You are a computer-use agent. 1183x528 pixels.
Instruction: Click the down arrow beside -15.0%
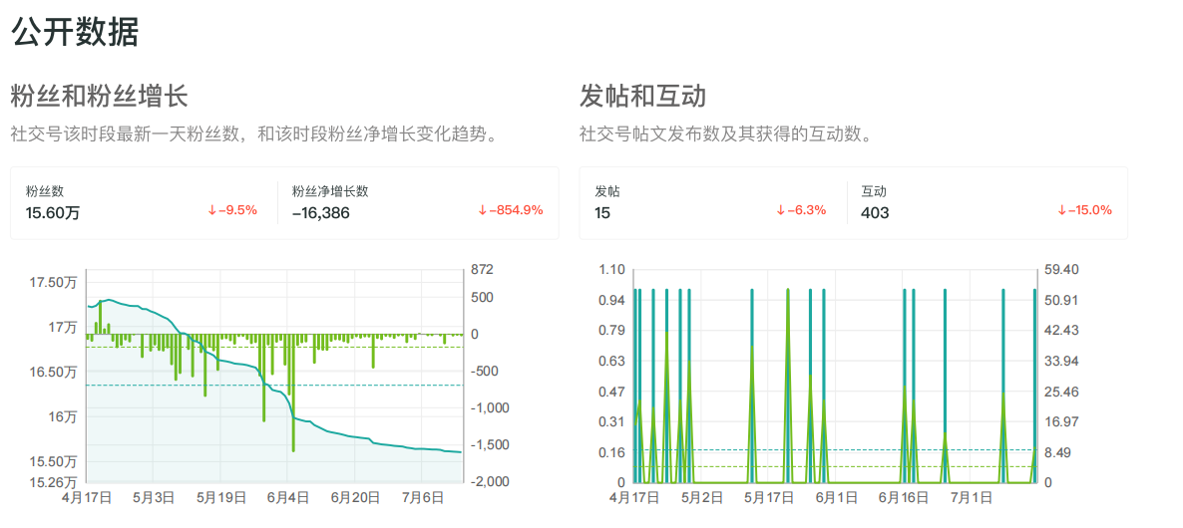1061,210
